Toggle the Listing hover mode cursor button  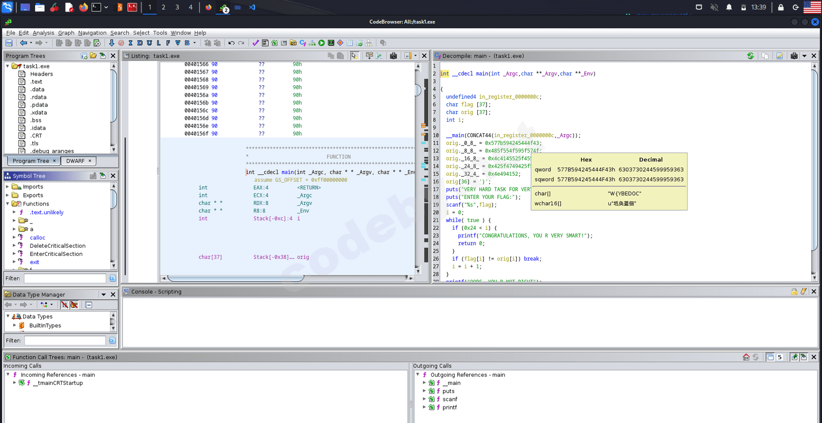(x=354, y=56)
